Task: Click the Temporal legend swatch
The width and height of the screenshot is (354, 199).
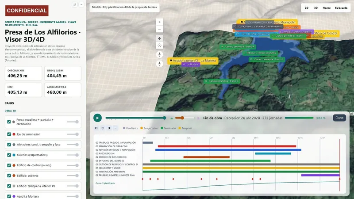Action: click(x=180, y=128)
